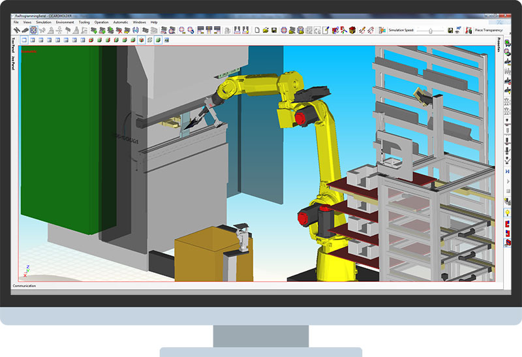Select the Tree Panel side tab
This screenshot has width=522, height=357.
point(13,46)
